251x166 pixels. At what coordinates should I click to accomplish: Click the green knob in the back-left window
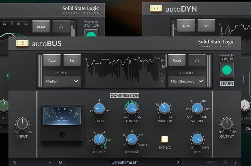point(4,106)
